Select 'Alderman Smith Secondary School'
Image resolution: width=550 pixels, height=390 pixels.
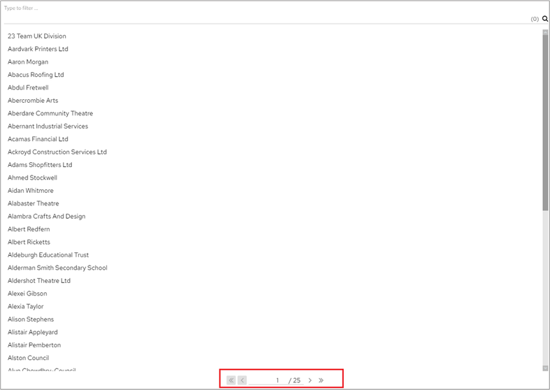[x=57, y=268]
